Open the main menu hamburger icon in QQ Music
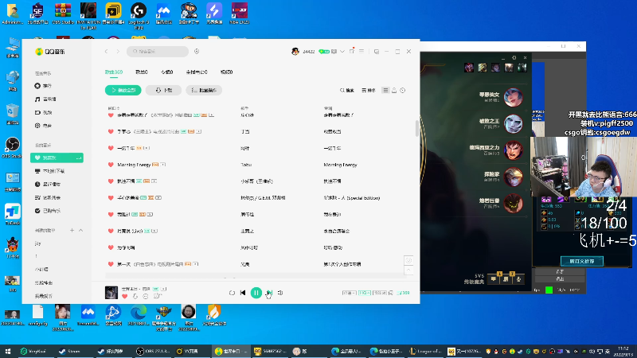The image size is (637, 358). 361,52
